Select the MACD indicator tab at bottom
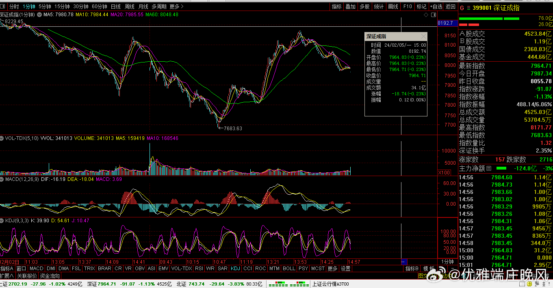Screen dimensions: 553x288 pos(36,269)
